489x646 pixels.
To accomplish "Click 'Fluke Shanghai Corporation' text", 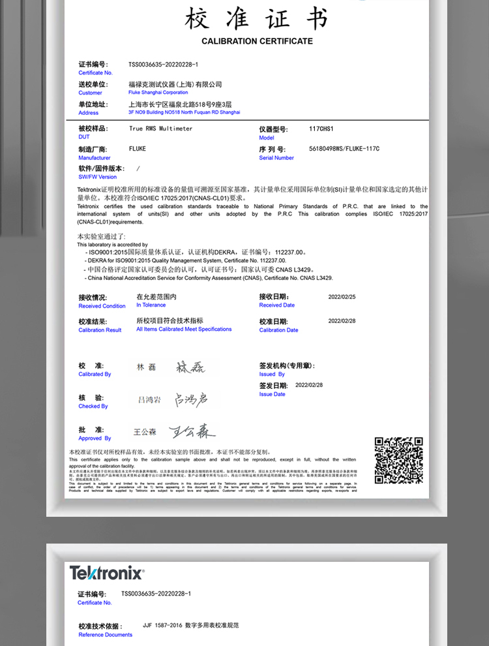I will click(x=158, y=93).
